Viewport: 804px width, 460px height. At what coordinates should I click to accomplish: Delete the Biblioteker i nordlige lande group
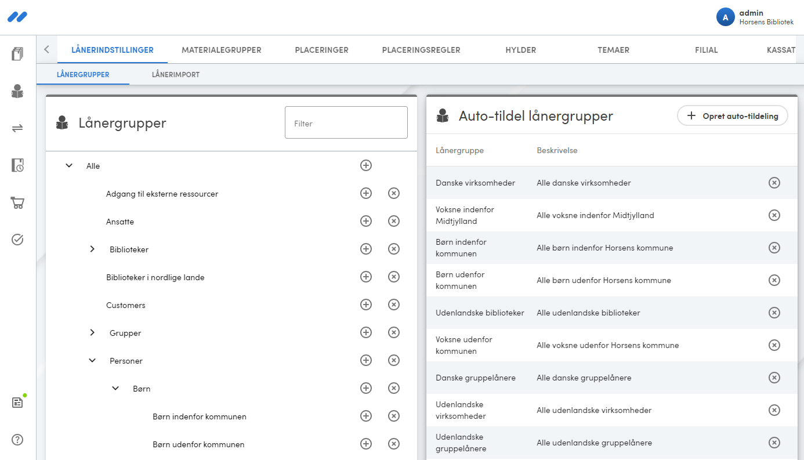click(394, 277)
